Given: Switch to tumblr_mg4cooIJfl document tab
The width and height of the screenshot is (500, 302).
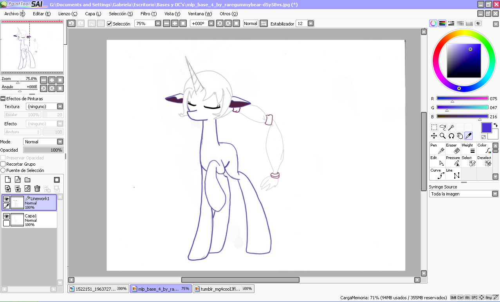Looking at the screenshot, I should point(224,289).
